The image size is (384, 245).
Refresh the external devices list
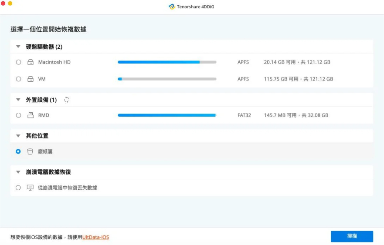click(67, 100)
